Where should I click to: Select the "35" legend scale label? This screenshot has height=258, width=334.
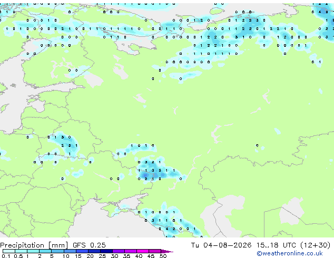click(126, 256)
